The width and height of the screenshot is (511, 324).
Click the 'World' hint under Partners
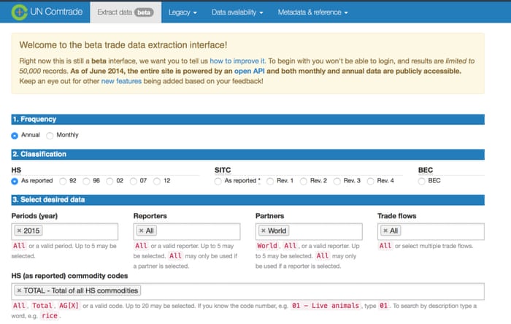[x=267, y=246]
